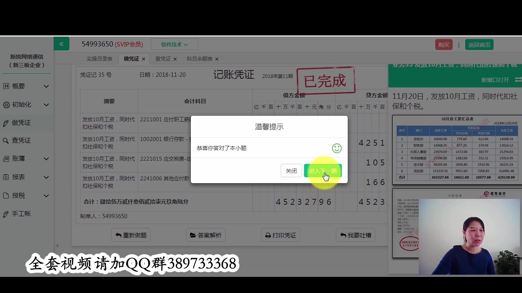The image size is (522, 293).
Task: Click the 新锐网络通信 company name
Action: pos(27,57)
